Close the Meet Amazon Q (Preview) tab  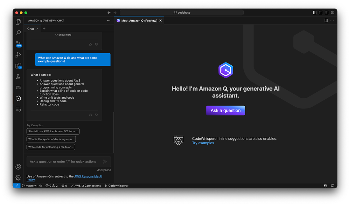coord(160,21)
